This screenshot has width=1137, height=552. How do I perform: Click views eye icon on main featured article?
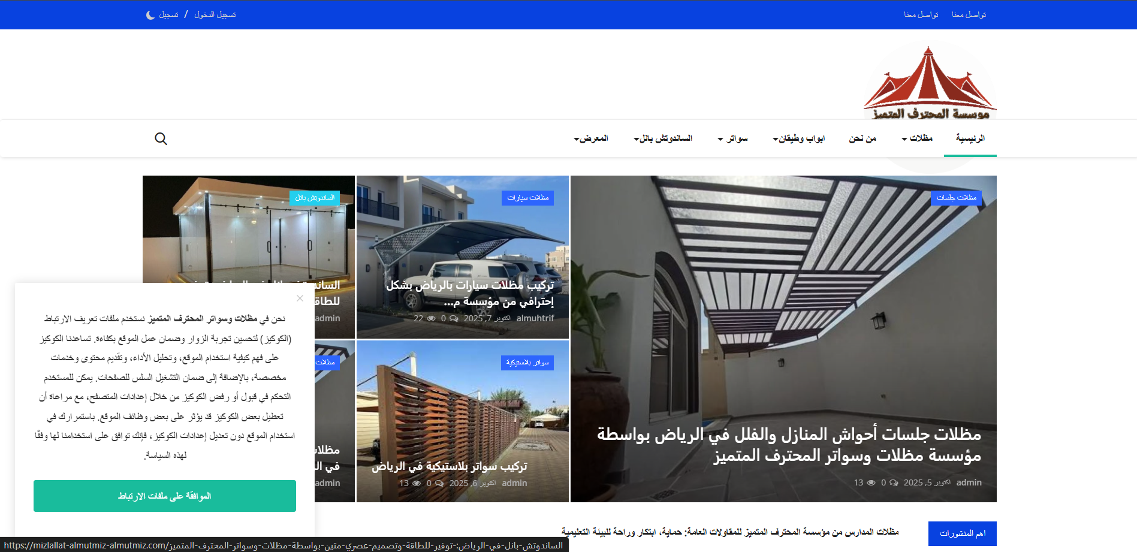871,483
